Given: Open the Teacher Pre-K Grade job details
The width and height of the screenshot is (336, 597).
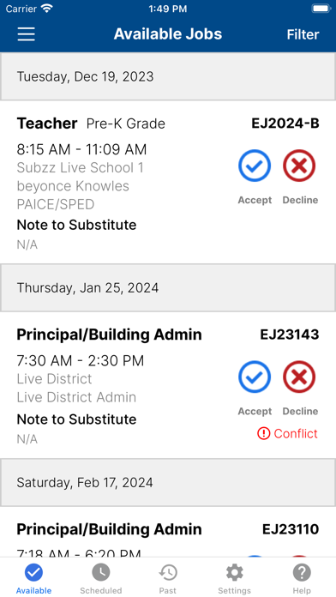Looking at the screenshot, I should tap(92, 124).
